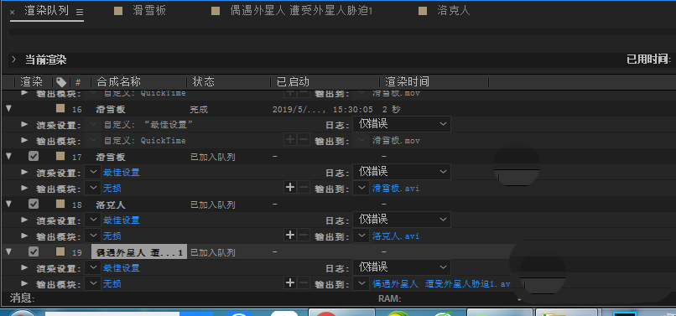Open output module template dropdown for item 17
Viewport: 676px width, 316px height.
point(93,188)
